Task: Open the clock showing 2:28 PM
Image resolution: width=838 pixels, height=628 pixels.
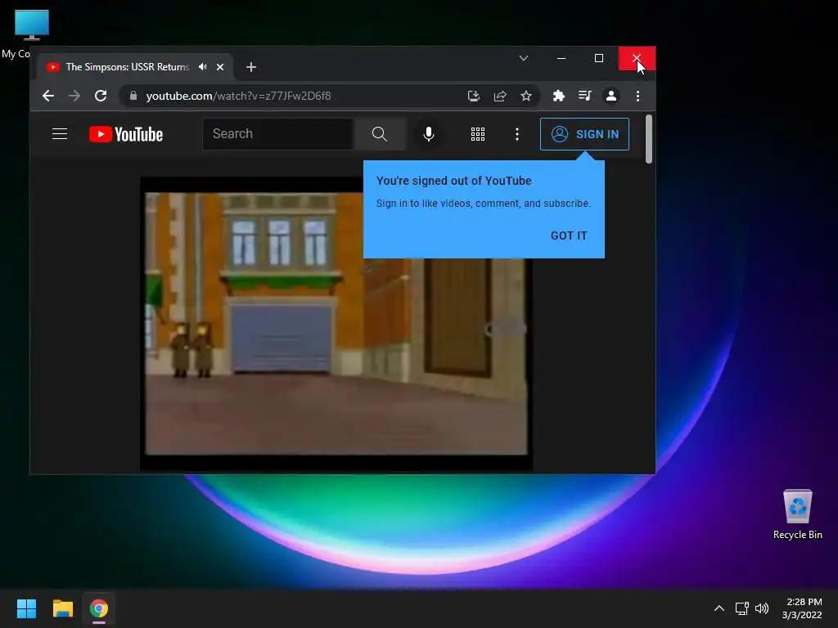Action: (802, 608)
